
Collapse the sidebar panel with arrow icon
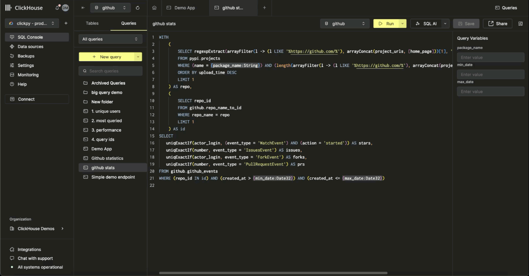83,8
